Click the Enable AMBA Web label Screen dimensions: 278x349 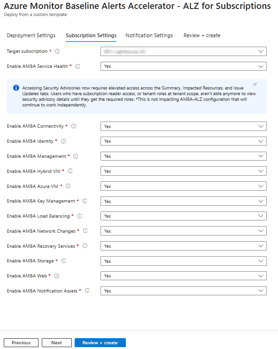(27, 276)
